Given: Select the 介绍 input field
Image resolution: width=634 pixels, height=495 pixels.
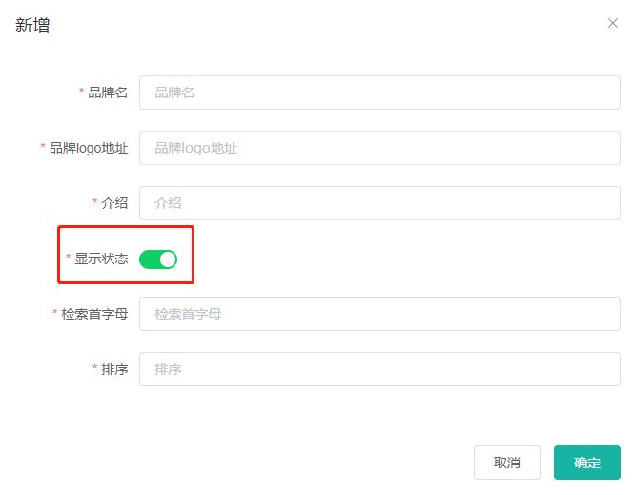Looking at the screenshot, I should [x=379, y=203].
